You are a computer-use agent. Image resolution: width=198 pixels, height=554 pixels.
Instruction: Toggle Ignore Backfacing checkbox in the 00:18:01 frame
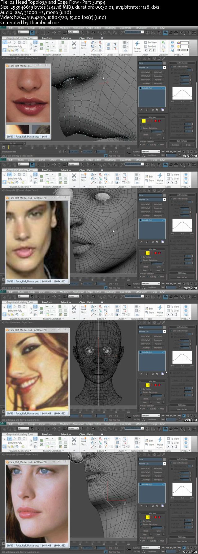141,392
